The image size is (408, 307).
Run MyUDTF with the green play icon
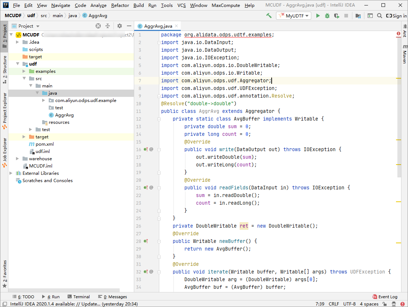(x=318, y=16)
